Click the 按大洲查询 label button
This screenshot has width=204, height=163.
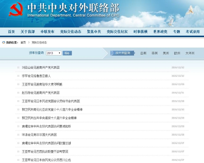pyautogui.click(x=122, y=53)
